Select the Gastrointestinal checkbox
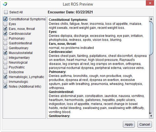Screen dimensions: 156x132 click(x=5, y=43)
